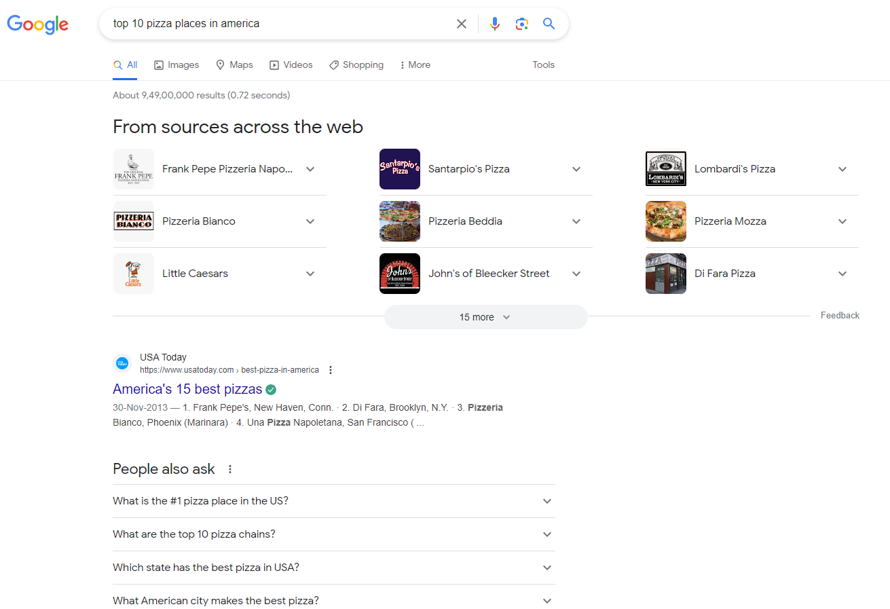Screen dimensions: 890x609
Task: Show 15 more pizza places
Action: pyautogui.click(x=486, y=317)
